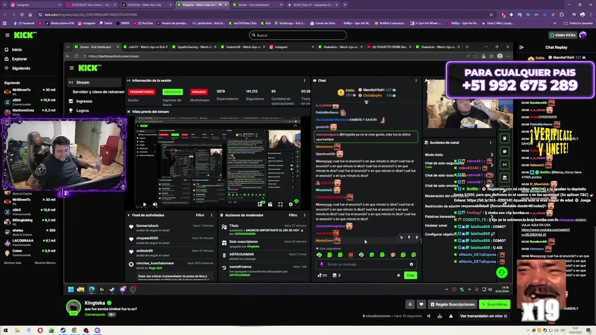Image resolution: width=596 pixels, height=335 pixels.
Task: Click the delete message trash icon in chat
Action: [x=417, y=238]
